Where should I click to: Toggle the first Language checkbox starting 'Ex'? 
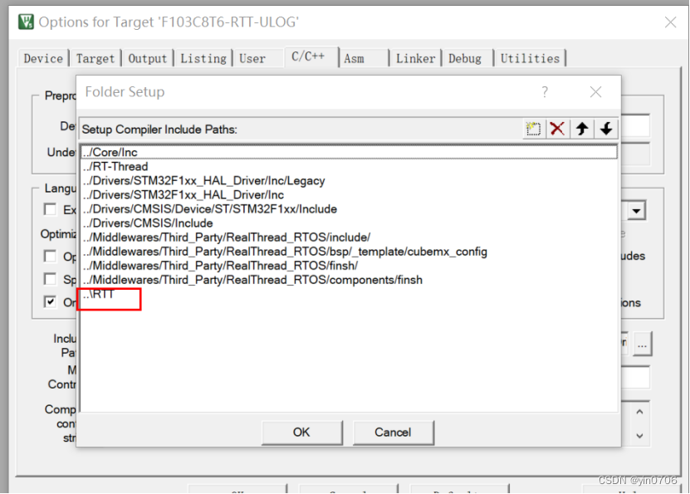point(51,209)
